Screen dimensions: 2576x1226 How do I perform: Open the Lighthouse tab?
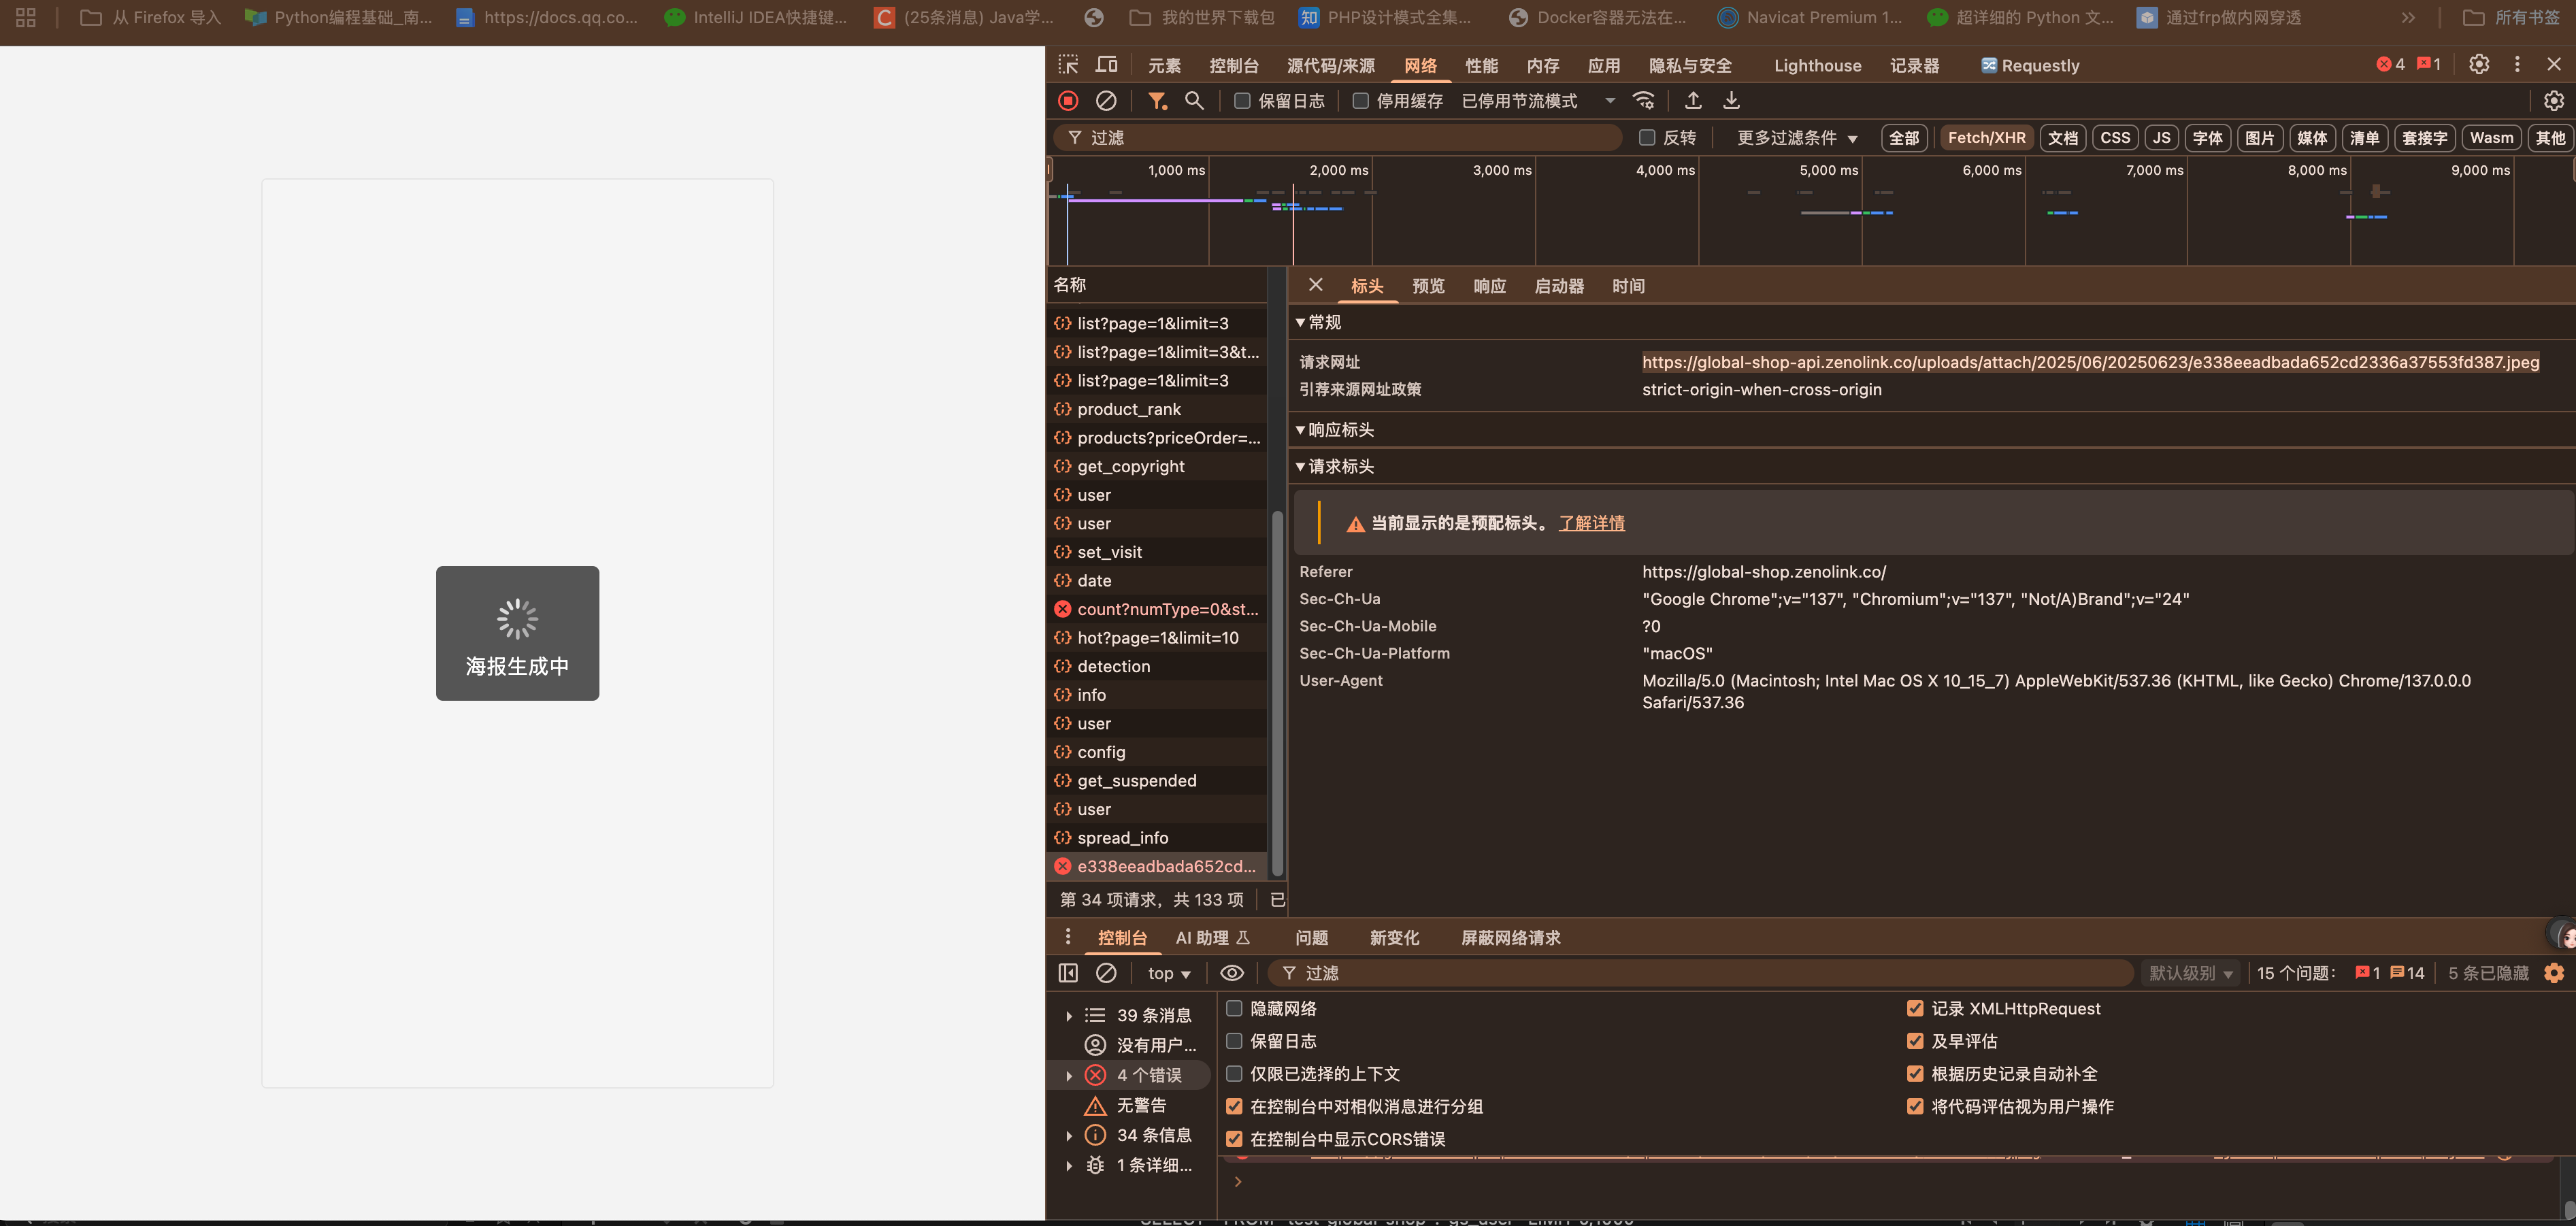[x=1817, y=65]
